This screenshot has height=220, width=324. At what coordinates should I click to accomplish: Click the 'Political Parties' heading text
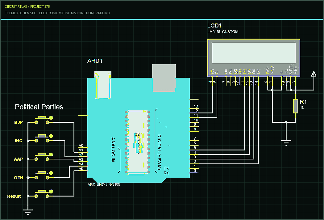pyautogui.click(x=39, y=107)
